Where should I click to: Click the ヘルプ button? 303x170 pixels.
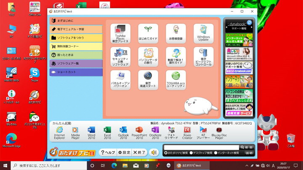pyautogui.click(x=107, y=152)
